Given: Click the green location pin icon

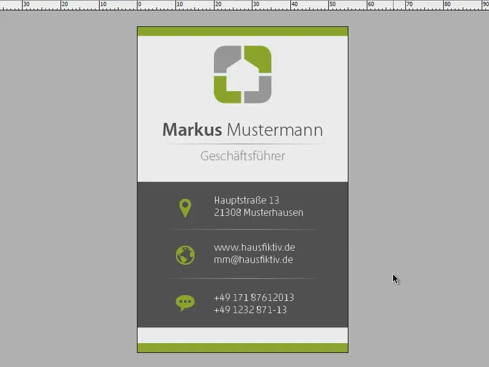Looking at the screenshot, I should 185,208.
